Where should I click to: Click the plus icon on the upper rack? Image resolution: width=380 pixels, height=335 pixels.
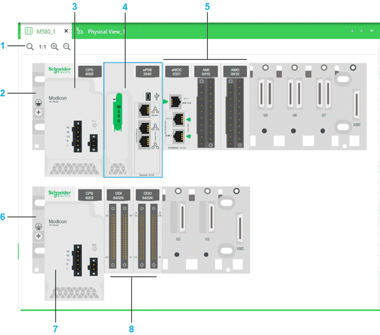(x=39, y=112)
